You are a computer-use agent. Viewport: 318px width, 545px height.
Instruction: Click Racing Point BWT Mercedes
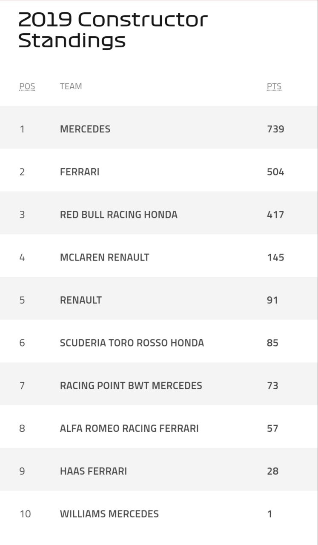coord(131,386)
